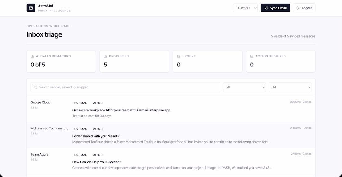Focus the search sender, subject, or snippet field
The width and height of the screenshot is (342, 177).
(x=125, y=87)
